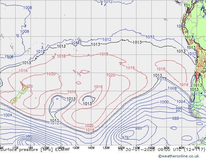
Task: Click the topmost 1008 label on the left
Action: (x=28, y=7)
